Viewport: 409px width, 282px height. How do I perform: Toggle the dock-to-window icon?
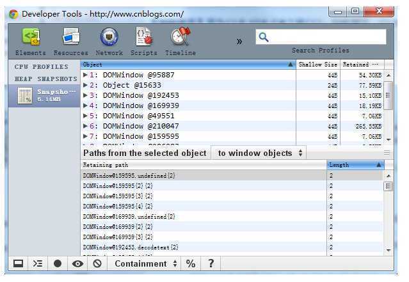coord(19,263)
